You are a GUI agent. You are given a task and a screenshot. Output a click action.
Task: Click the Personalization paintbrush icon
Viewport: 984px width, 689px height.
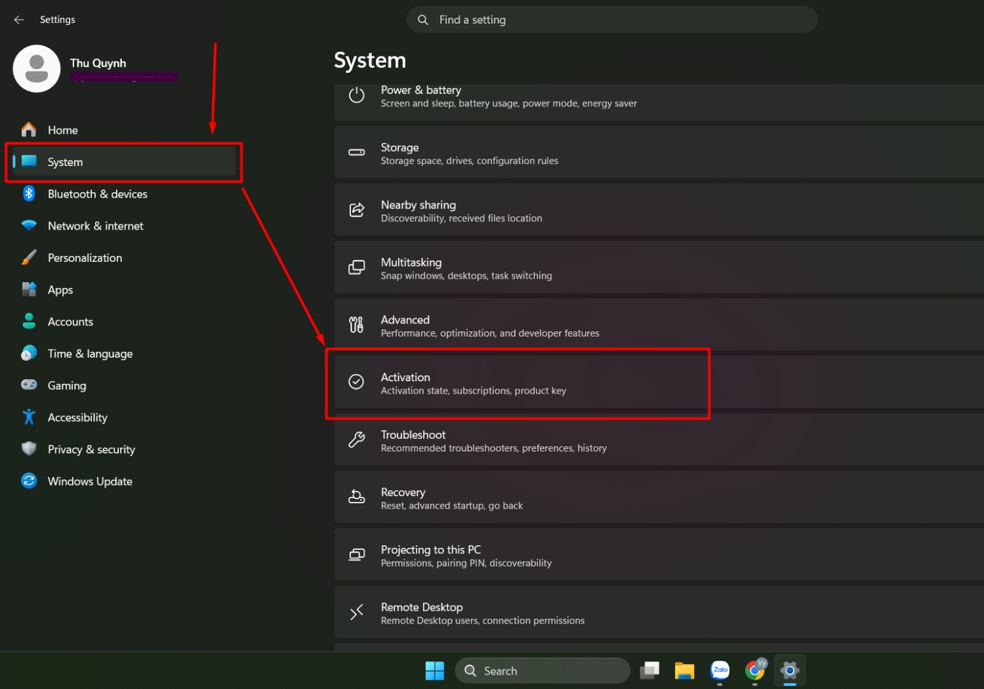click(29, 257)
